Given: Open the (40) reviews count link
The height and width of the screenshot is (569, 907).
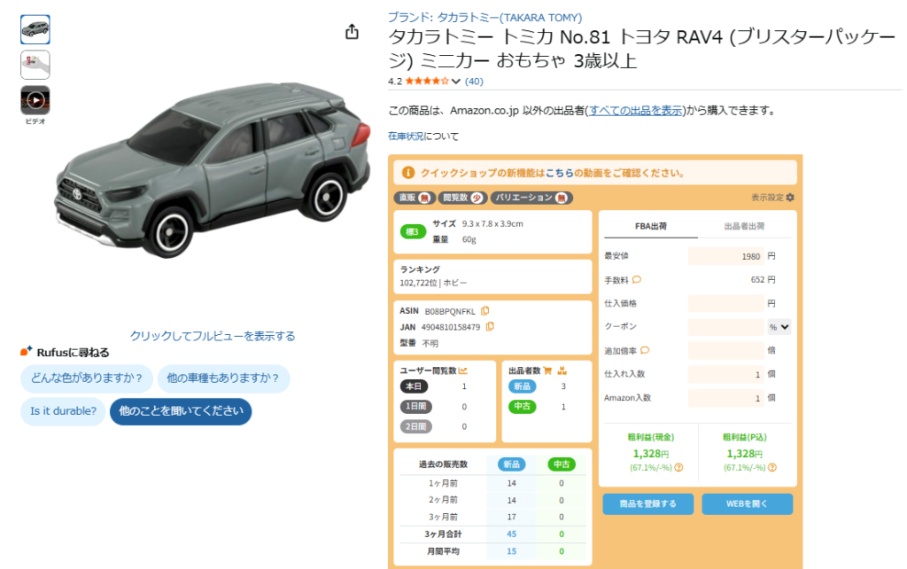Looking at the screenshot, I should pos(474,82).
